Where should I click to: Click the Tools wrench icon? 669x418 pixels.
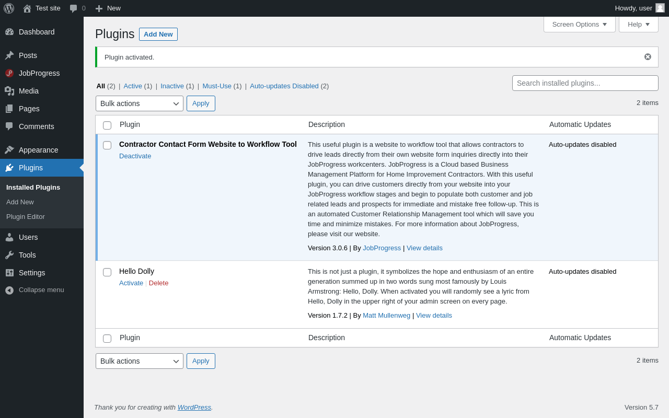pos(9,255)
